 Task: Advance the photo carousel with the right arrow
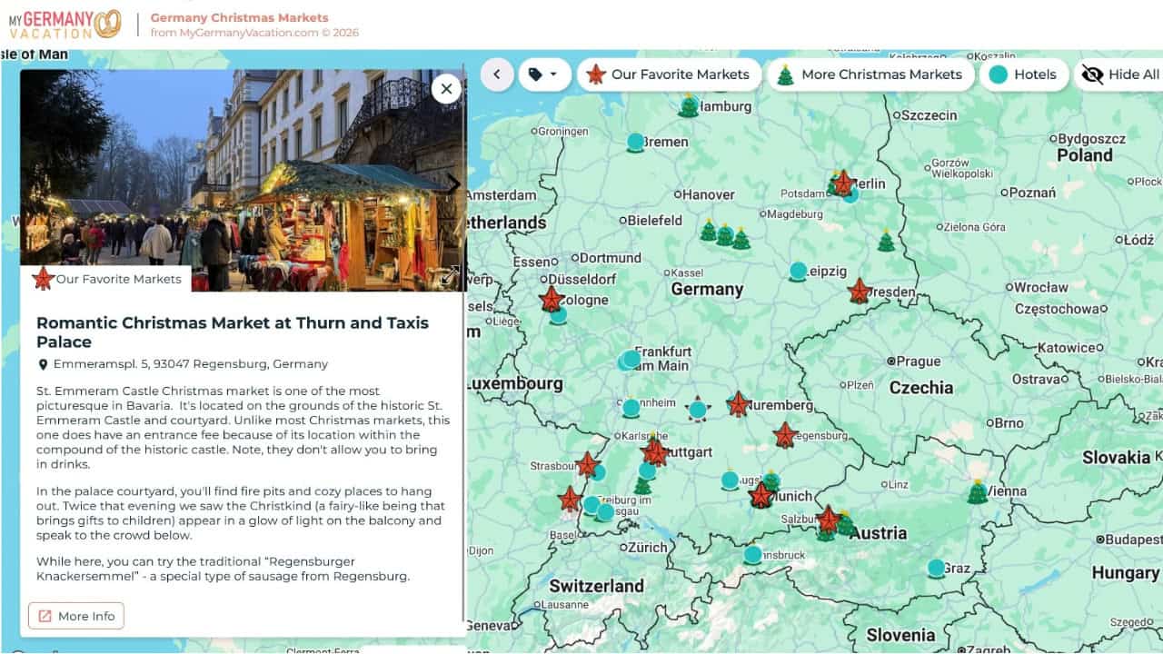click(x=453, y=184)
